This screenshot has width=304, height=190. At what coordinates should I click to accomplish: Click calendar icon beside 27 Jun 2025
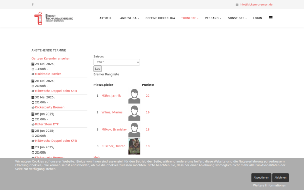coord(33,147)
